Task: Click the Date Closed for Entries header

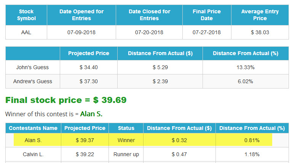Action: point(149,15)
